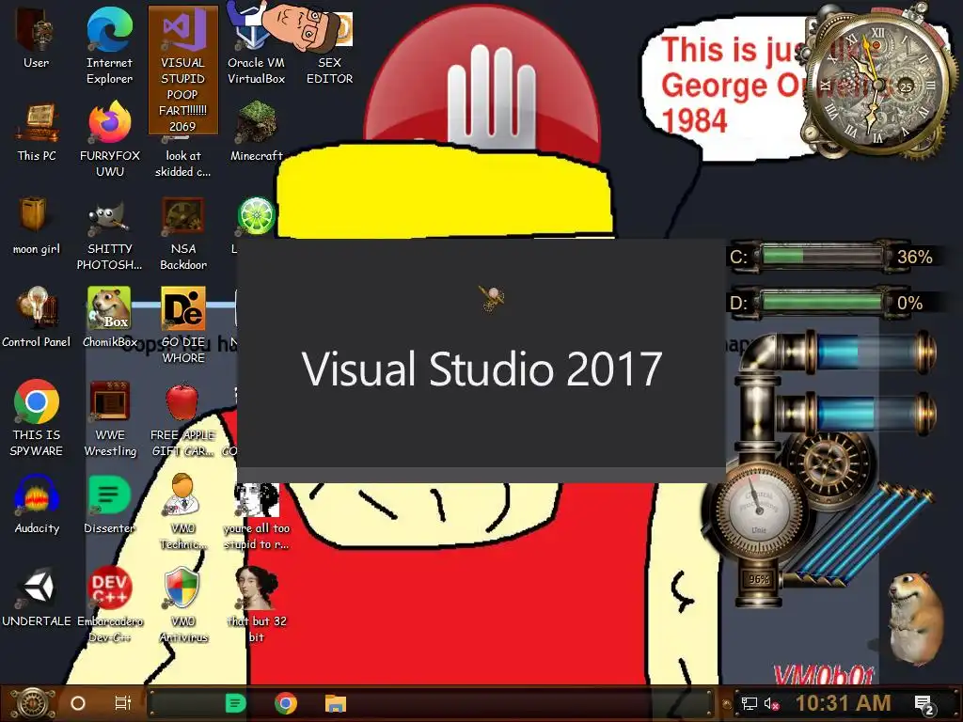This screenshot has width=963, height=722.
Task: Open Minecraft desktop shortcut
Action: (x=256, y=132)
